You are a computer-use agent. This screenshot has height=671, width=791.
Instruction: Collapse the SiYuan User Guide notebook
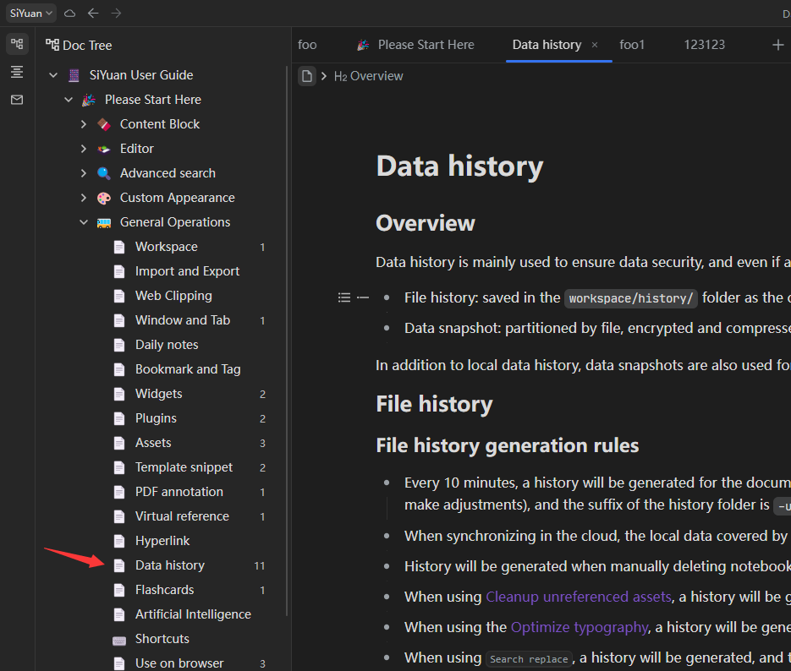tap(53, 75)
